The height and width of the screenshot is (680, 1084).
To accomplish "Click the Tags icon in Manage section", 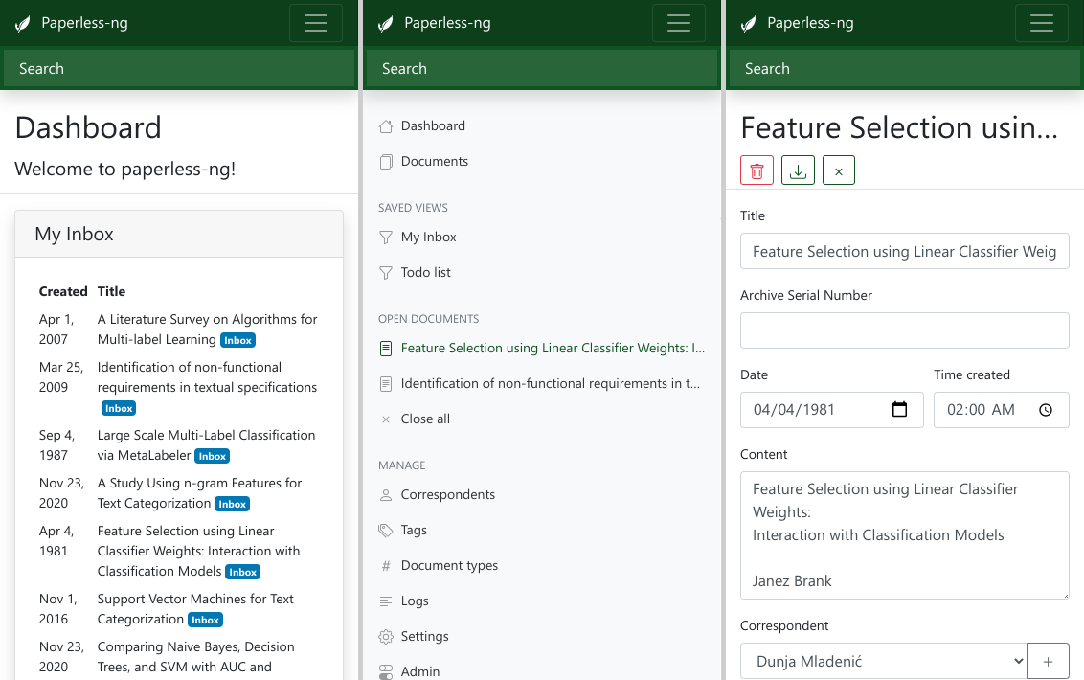I will tap(386, 530).
